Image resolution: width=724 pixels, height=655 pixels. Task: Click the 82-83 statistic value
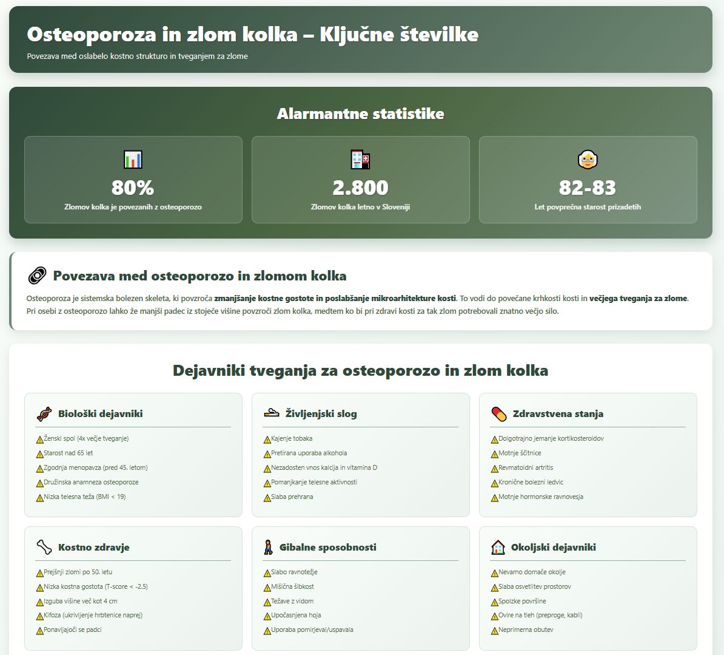click(588, 188)
